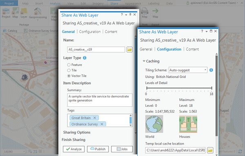Screen dimensions: 245x156
Task: Pin the General Share As Web Layer pane
Action: (130, 15)
